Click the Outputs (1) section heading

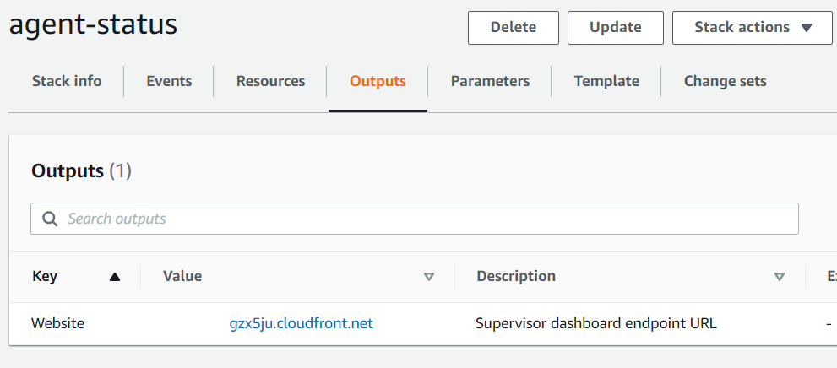[81, 171]
